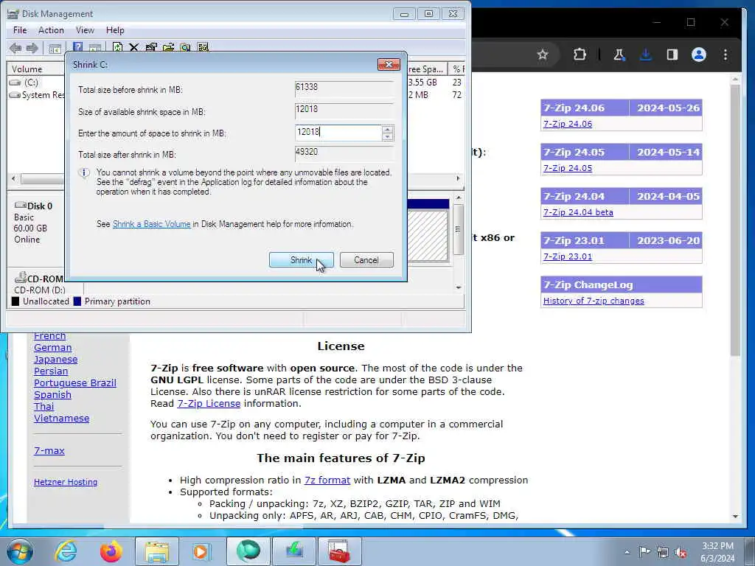Viewport: 755px width, 566px height.
Task: Click volume list right scroll arrow
Action: click(457, 178)
